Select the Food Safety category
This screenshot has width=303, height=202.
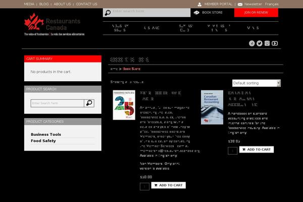coord(43,141)
